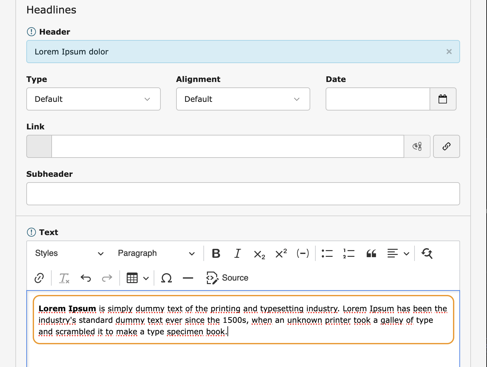Screen dimensions: 487x367
Task: Open the Styles dropdown
Action: pyautogui.click(x=69, y=253)
